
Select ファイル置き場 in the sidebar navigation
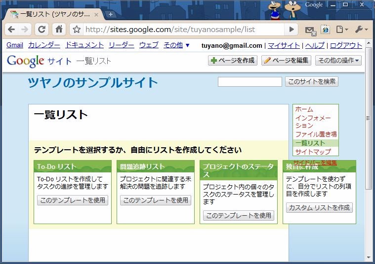click(316, 134)
